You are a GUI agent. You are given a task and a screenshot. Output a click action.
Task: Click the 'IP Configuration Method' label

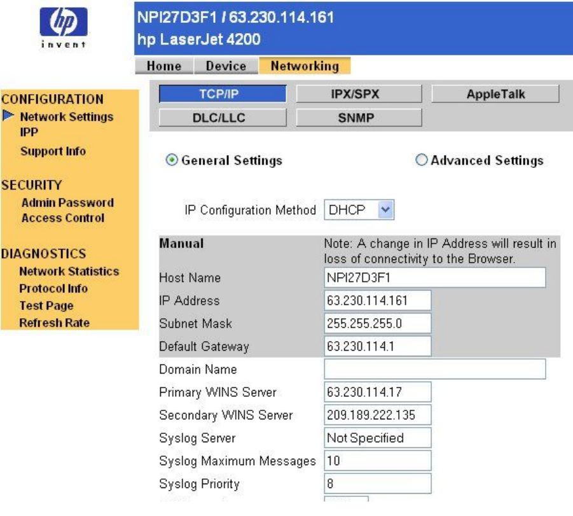pos(251,210)
